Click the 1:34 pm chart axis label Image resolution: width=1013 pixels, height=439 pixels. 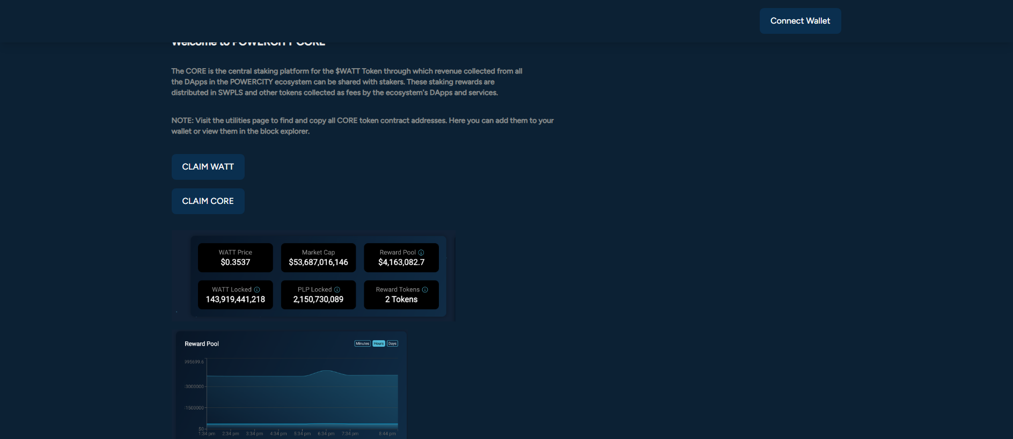click(x=207, y=434)
